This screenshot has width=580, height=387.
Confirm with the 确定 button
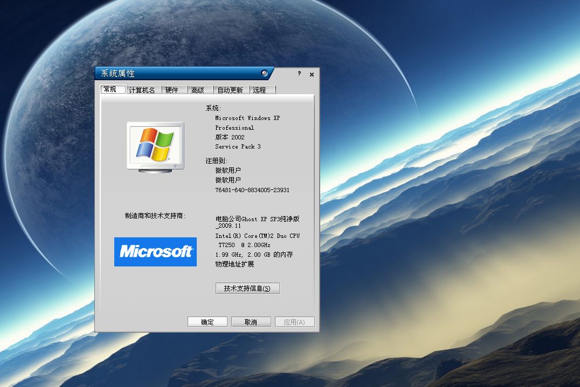(208, 322)
